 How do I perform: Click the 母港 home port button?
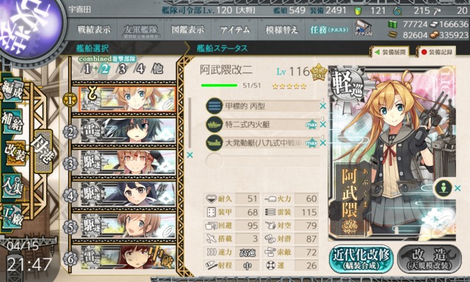pos(43,151)
